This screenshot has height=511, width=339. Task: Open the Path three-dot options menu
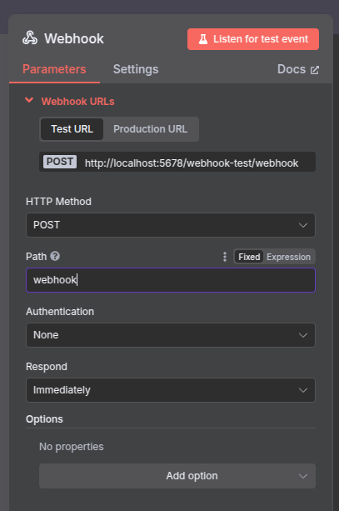coord(225,257)
